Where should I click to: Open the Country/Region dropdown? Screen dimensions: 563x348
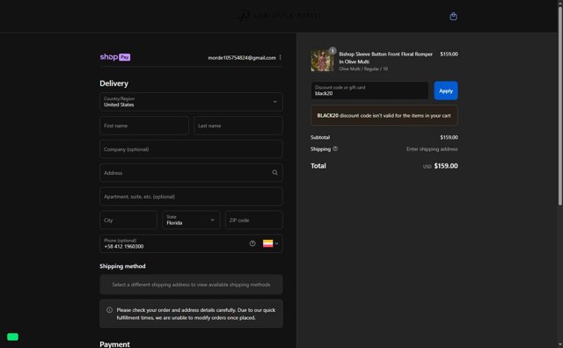191,102
